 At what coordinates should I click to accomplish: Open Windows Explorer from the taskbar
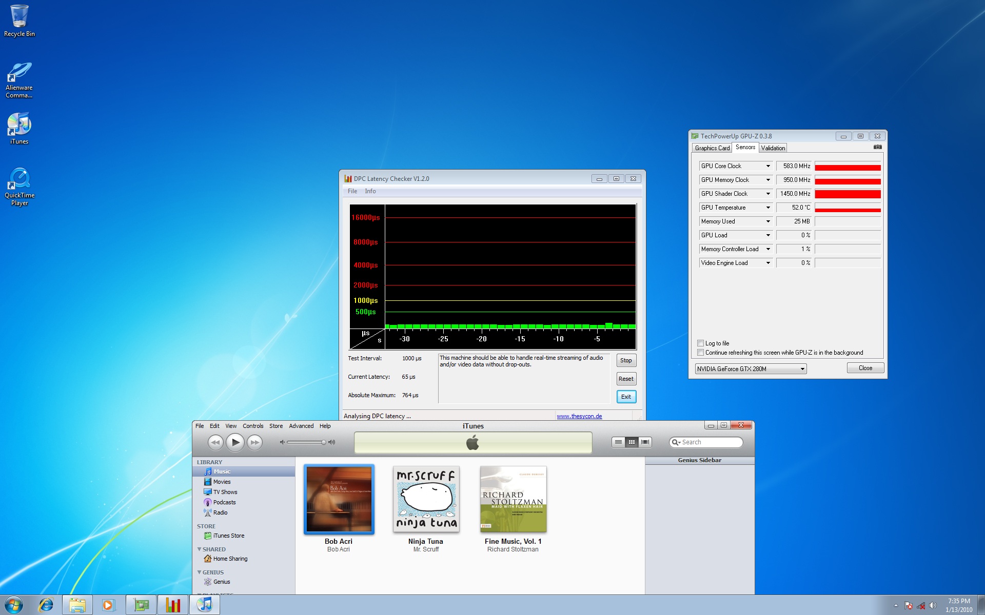click(x=77, y=605)
